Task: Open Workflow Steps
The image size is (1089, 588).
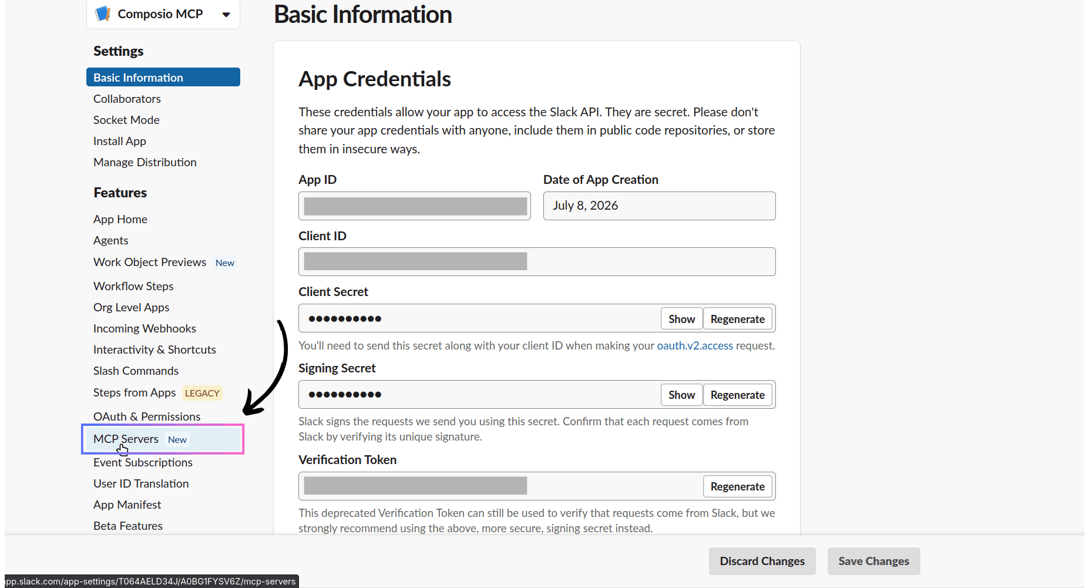Action: (x=133, y=286)
